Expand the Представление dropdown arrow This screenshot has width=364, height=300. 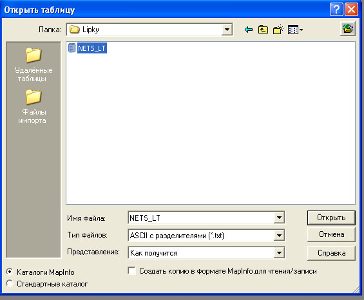coord(279,252)
